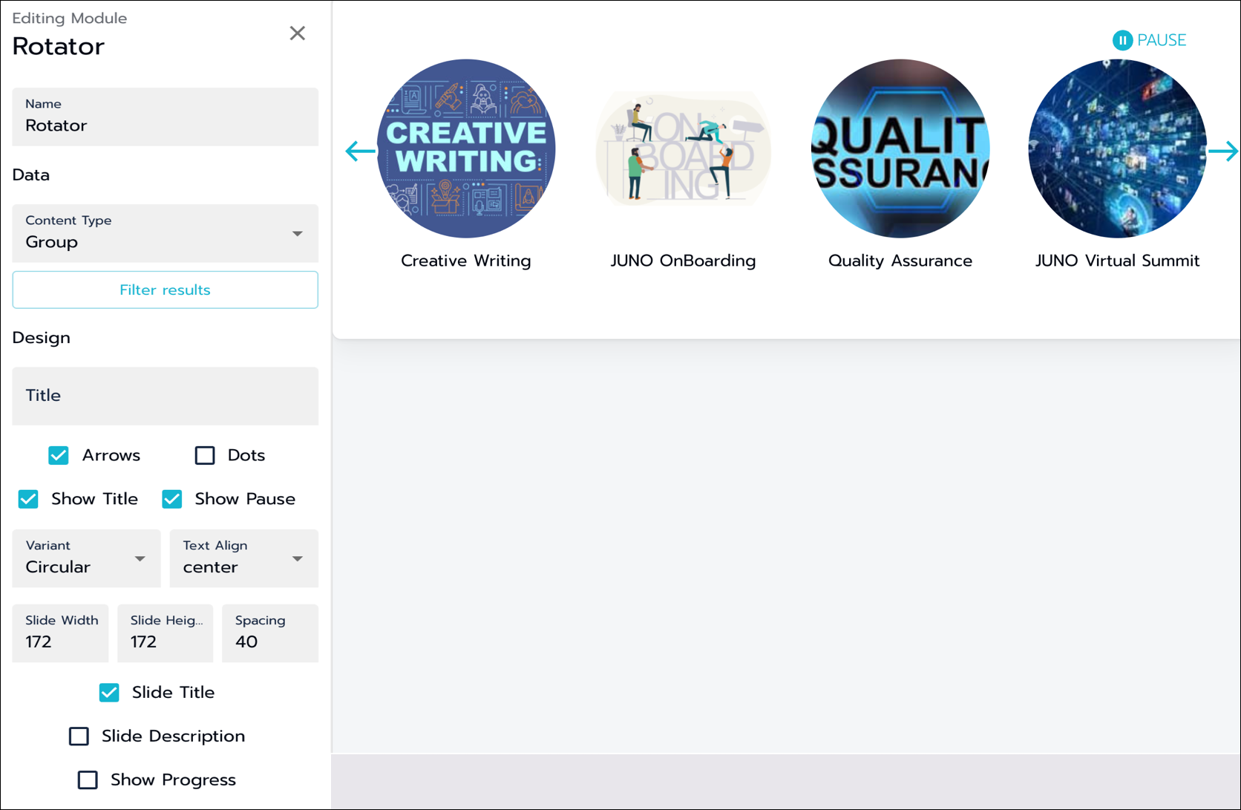Open the Creative Writing slide
The width and height of the screenshot is (1241, 810).
pos(465,148)
